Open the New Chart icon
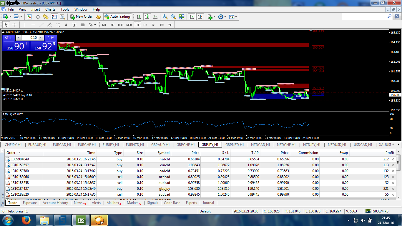The image size is (402, 226). [6, 17]
